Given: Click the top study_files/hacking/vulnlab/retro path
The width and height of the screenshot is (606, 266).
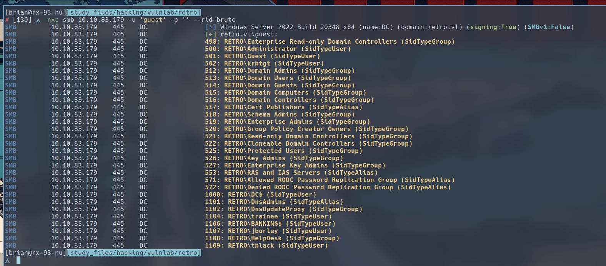Looking at the screenshot, I should [x=134, y=13].
